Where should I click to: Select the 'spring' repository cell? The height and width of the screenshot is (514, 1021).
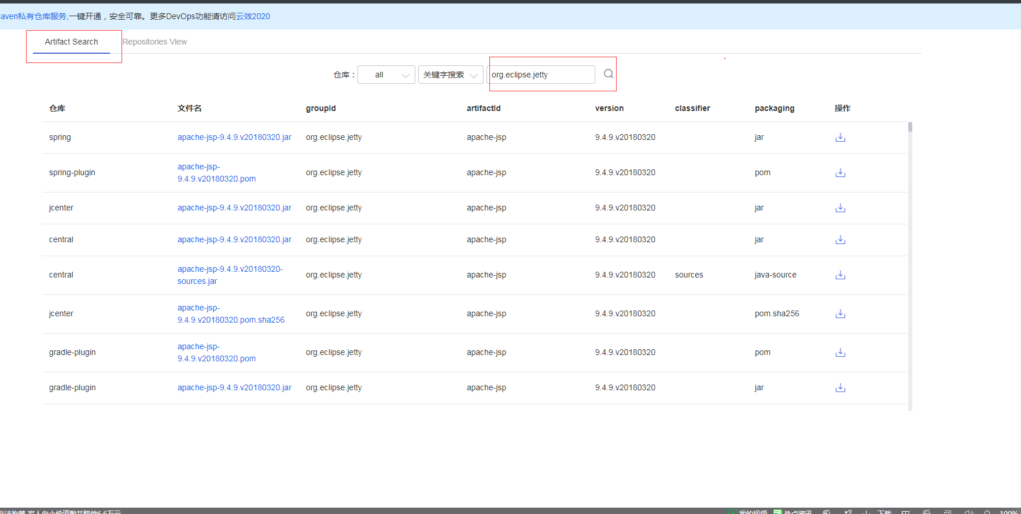click(60, 137)
